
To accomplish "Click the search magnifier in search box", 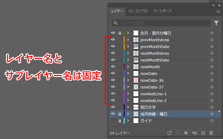I will point(115,23).
